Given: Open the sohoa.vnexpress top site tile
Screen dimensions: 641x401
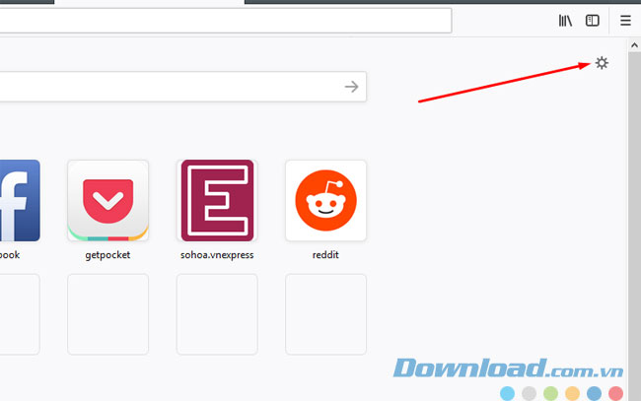Looking at the screenshot, I should click(217, 201).
